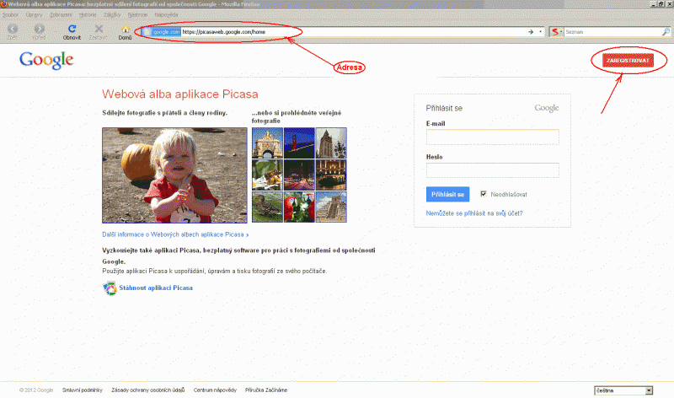Click the red ZAREGISTROVAT button
Screen dimensions: 674x398
click(x=628, y=61)
